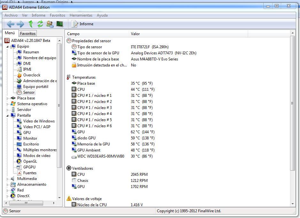Open the Ayuda menu
Screen dimensions: 300x218
coord(102,15)
